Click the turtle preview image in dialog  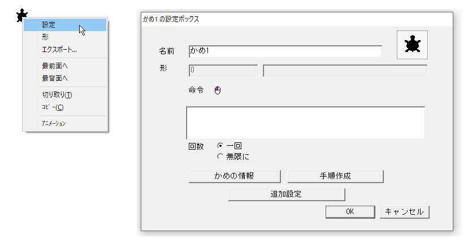412,45
